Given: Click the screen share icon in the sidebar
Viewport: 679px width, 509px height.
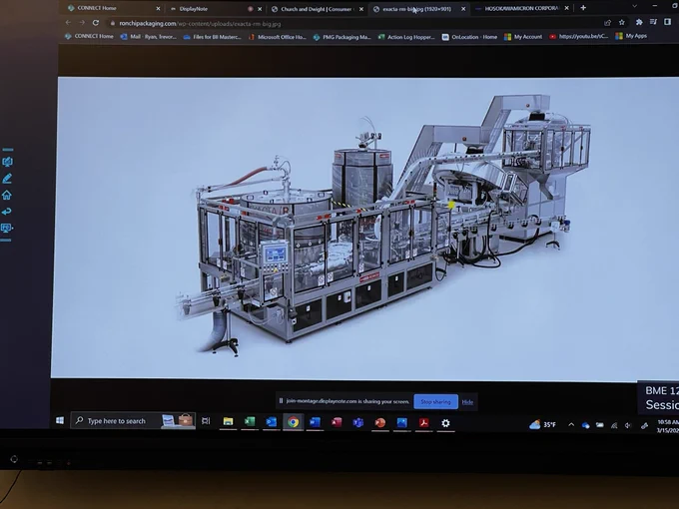Looking at the screenshot, I should coord(7,162).
